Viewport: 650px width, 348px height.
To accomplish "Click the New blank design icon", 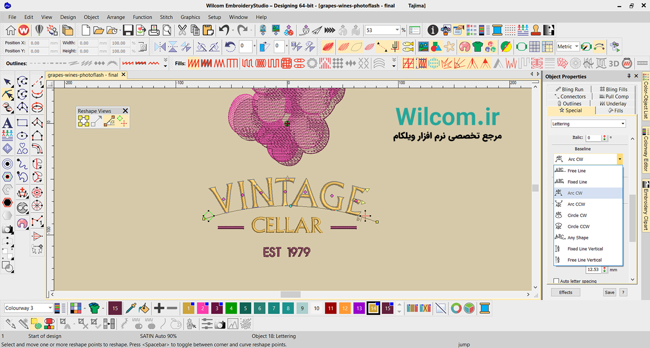I will tap(86, 30).
